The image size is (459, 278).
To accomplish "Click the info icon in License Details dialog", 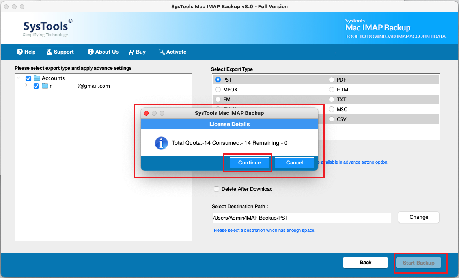I will pos(161,143).
